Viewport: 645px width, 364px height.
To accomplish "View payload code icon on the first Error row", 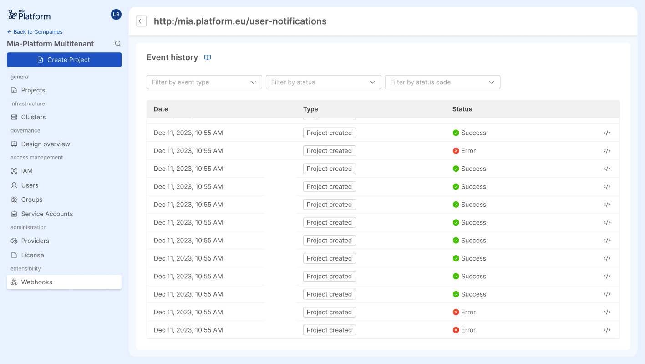I will click(x=607, y=150).
